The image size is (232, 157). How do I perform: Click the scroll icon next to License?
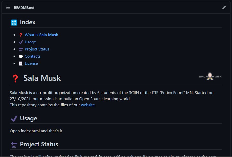[x=21, y=63]
